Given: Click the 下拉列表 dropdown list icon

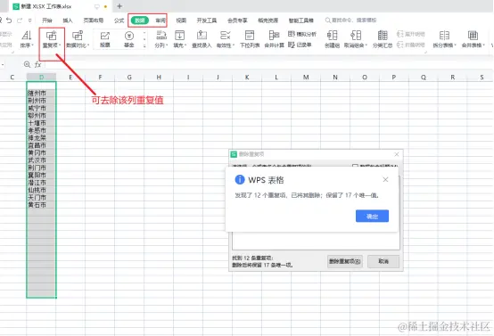Looking at the screenshot, I should point(250,39).
